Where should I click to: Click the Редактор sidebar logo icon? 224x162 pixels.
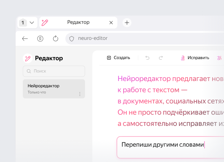click(x=28, y=58)
